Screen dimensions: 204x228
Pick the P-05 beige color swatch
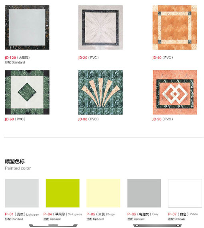(x=103, y=193)
